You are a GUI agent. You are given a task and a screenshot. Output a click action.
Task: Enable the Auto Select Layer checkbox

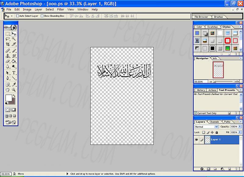(18, 16)
